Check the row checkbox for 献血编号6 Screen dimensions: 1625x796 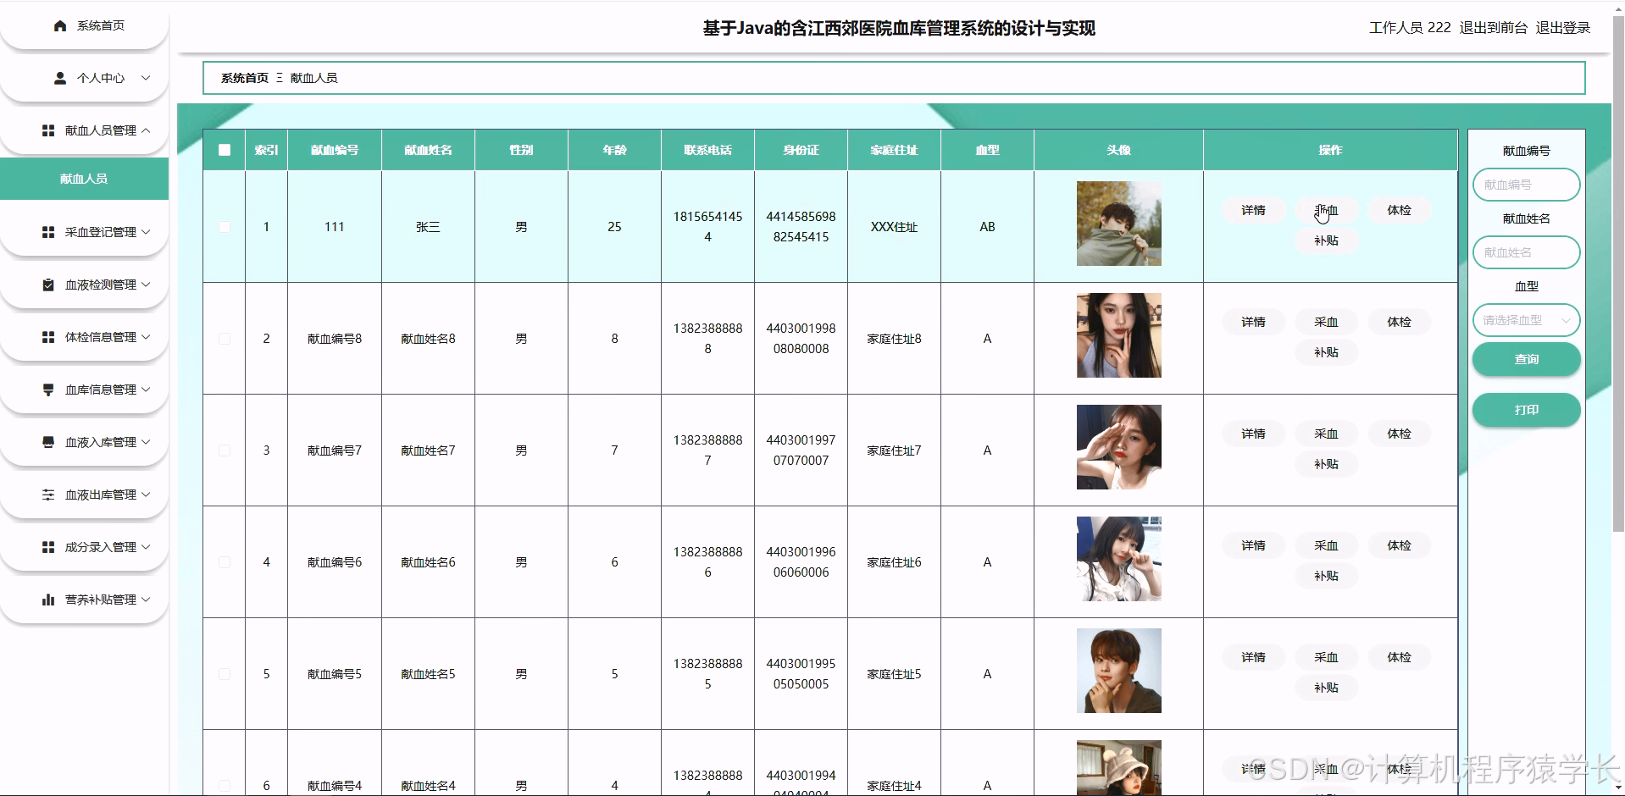pos(225,562)
